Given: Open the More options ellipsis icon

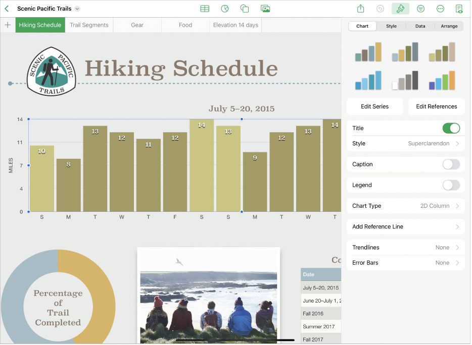Looking at the screenshot, I should [x=440, y=9].
